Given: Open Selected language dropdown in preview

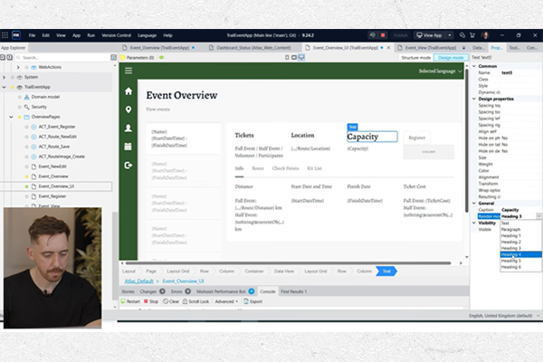Looking at the screenshot, I should (441, 71).
